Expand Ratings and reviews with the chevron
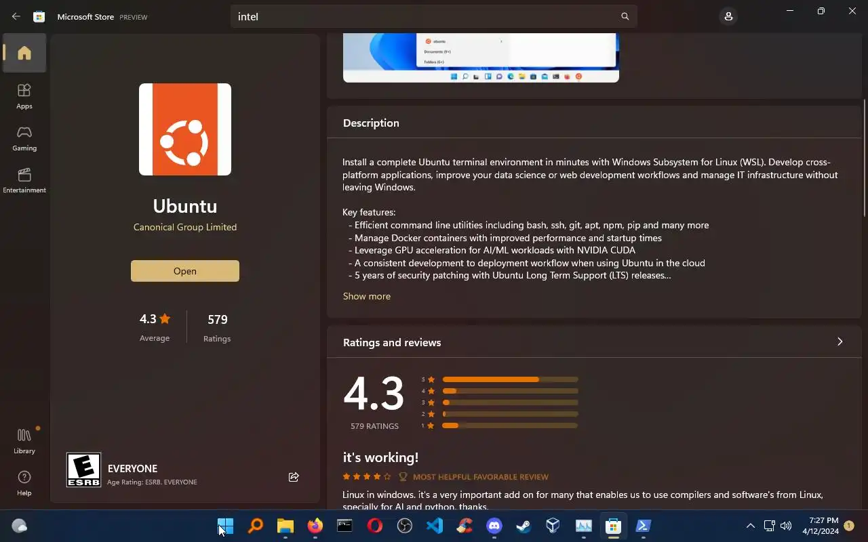Image resolution: width=868 pixels, height=542 pixels. pos(840,342)
